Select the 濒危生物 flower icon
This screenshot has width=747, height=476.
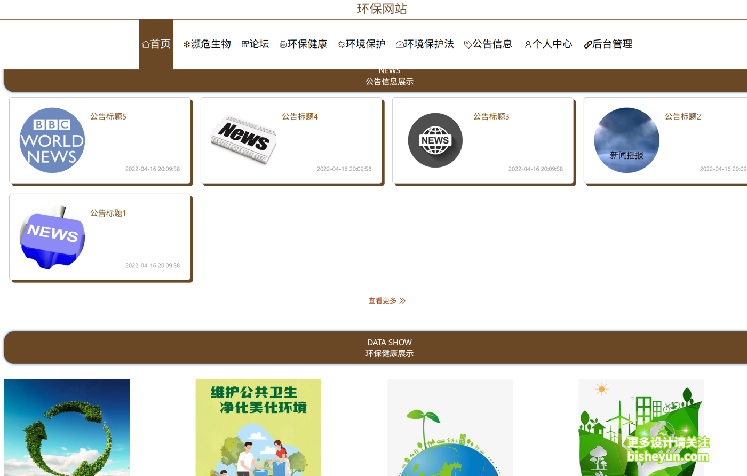185,44
